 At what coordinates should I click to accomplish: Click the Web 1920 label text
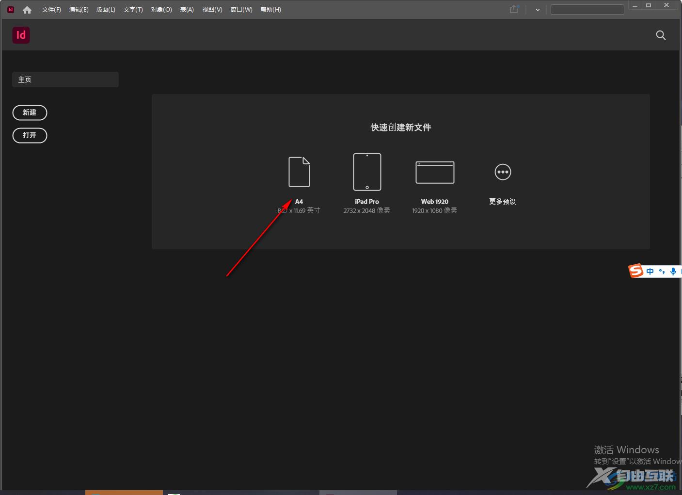(435, 202)
